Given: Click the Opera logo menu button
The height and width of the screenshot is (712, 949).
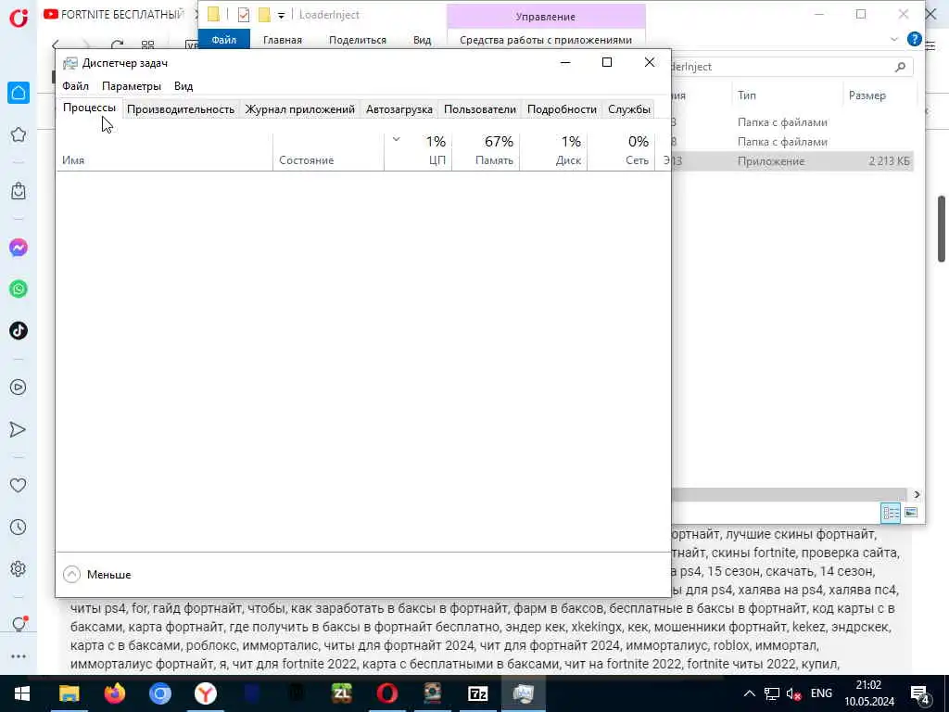Looking at the screenshot, I should [19, 18].
